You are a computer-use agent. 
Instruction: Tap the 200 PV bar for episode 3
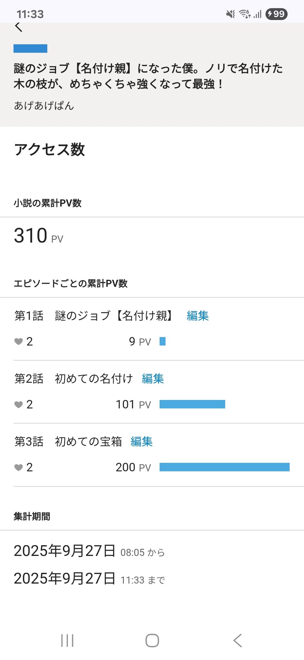225,467
